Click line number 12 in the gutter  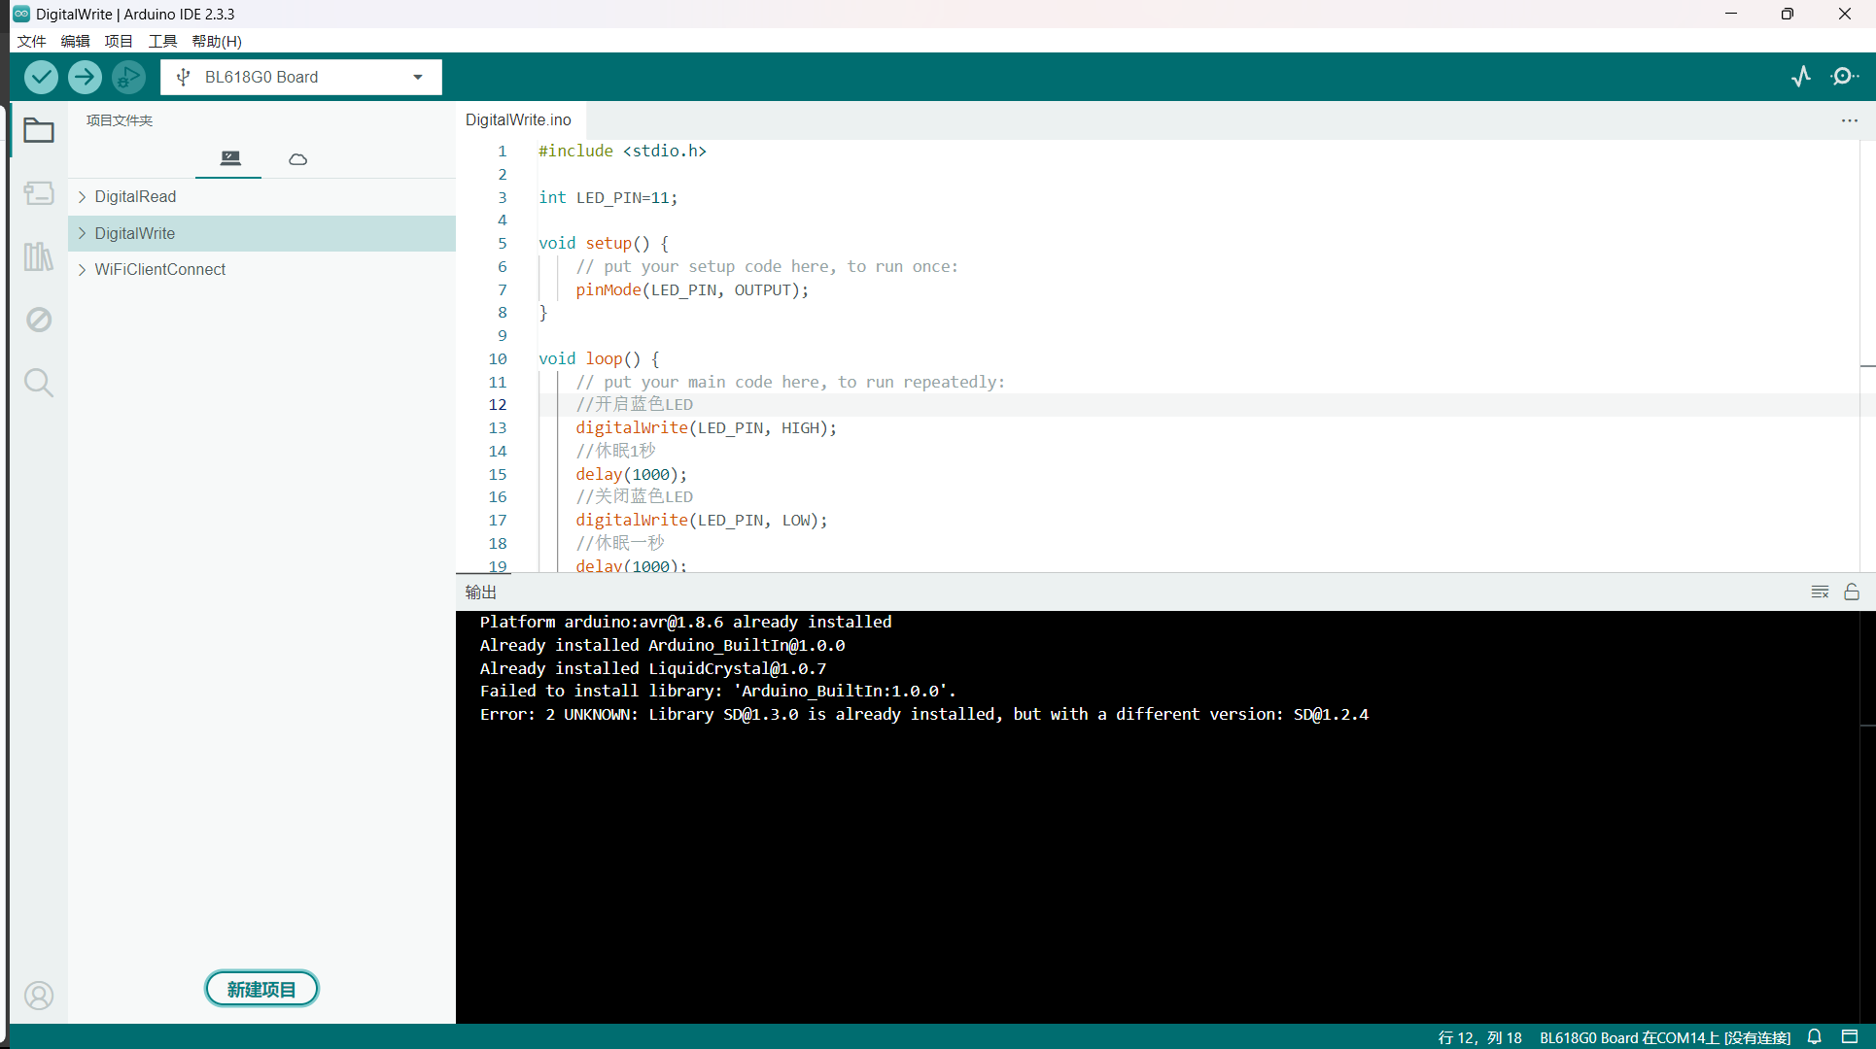tap(498, 405)
